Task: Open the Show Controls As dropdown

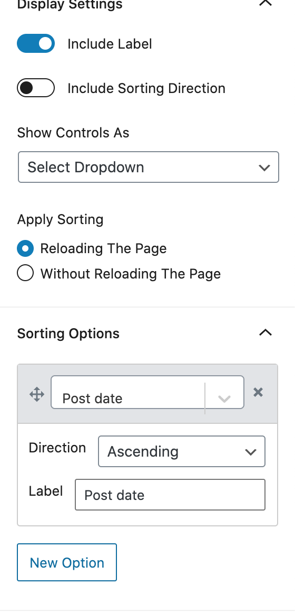Action: (x=148, y=167)
